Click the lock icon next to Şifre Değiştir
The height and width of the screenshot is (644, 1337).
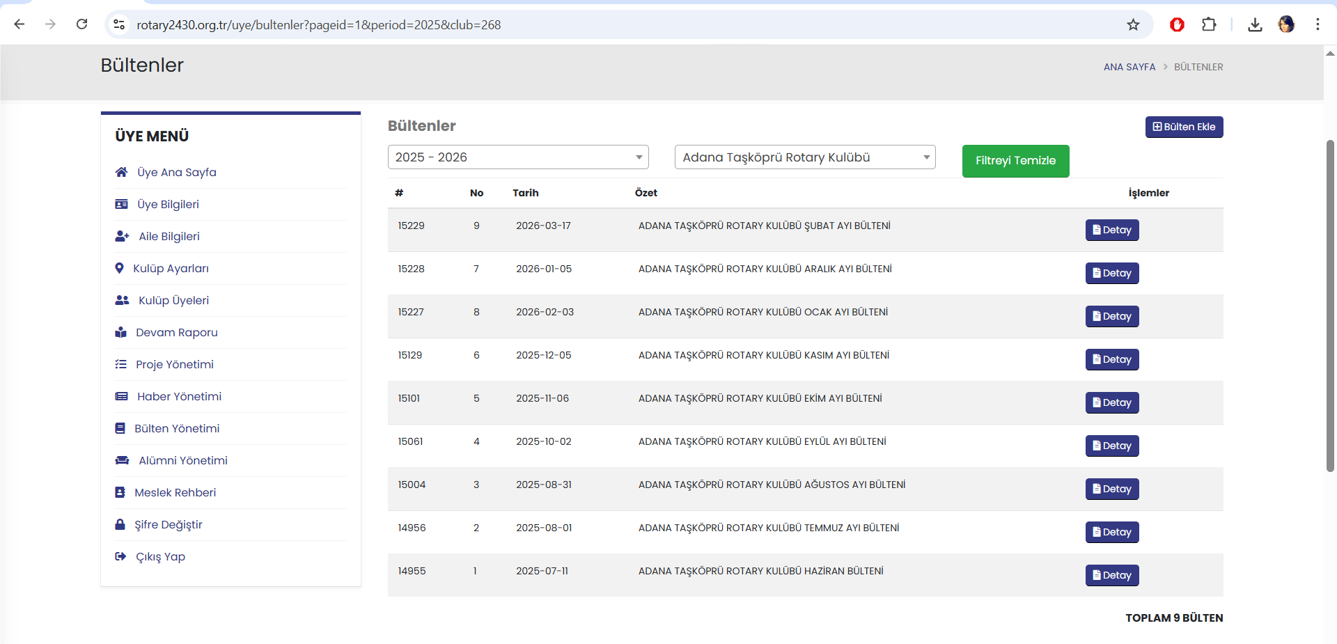[x=120, y=524]
